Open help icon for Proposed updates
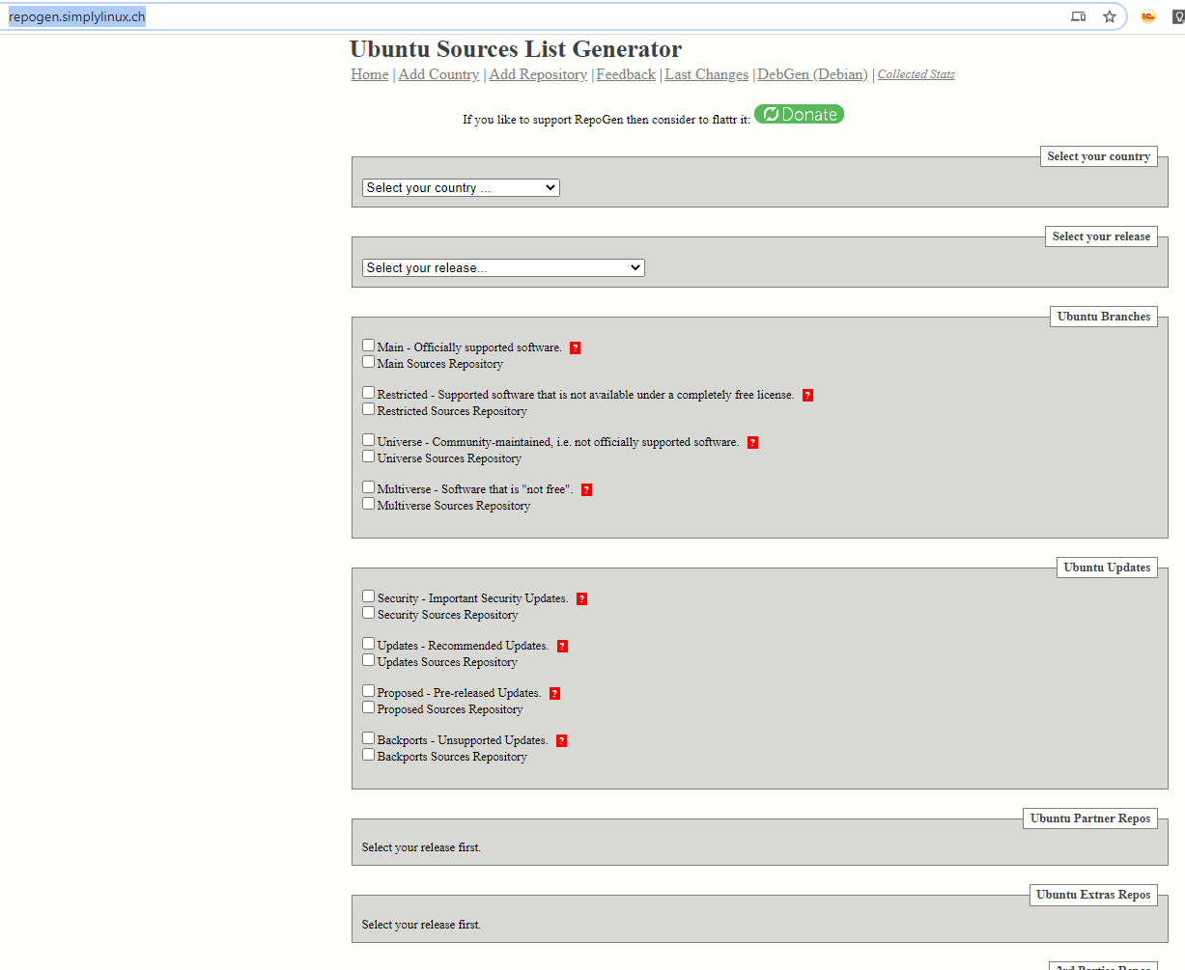 [555, 693]
